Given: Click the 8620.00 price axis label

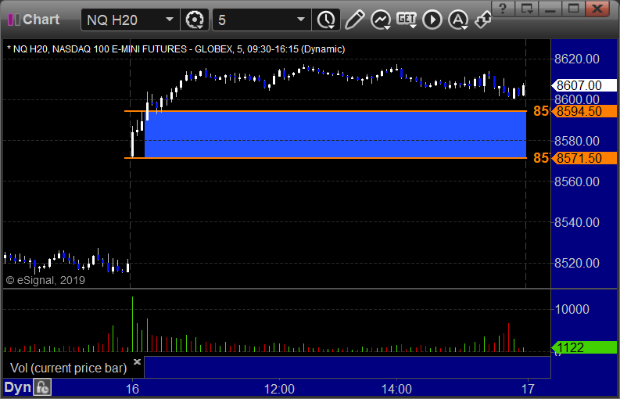Looking at the screenshot, I should point(576,59).
